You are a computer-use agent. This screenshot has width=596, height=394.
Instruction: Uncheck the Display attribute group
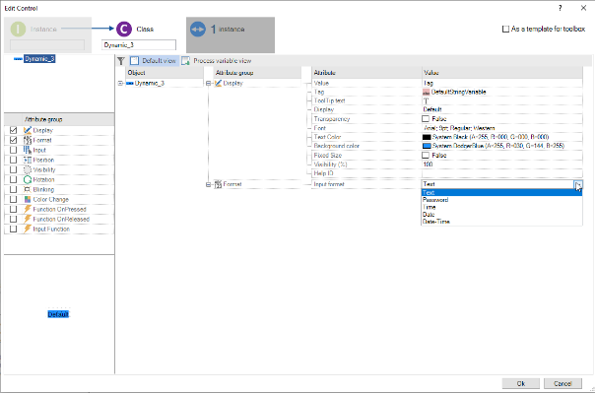click(14, 130)
